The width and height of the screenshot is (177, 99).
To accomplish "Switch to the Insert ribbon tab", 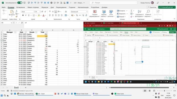I will [20, 7].
